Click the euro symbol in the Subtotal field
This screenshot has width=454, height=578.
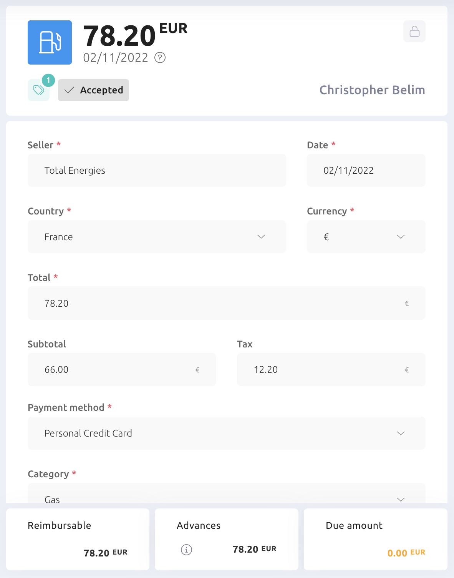[197, 370]
